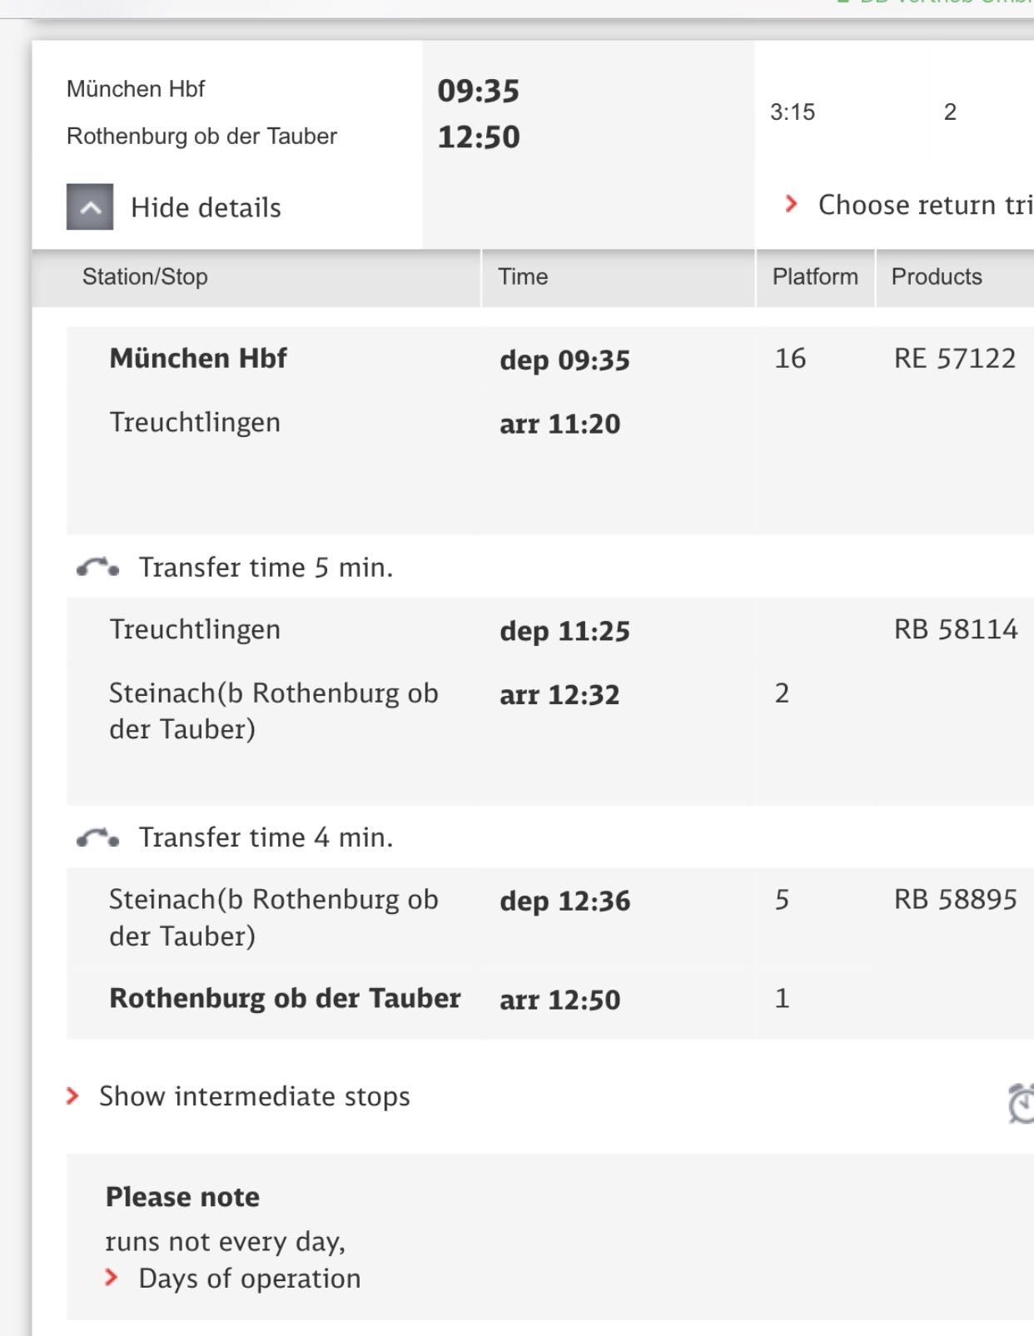Collapse details using the gray chevron button

pos(90,207)
